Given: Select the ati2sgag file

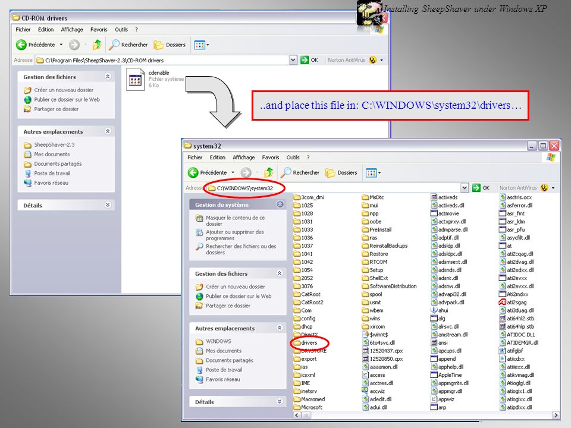Looking at the screenshot, I should coord(513,302).
